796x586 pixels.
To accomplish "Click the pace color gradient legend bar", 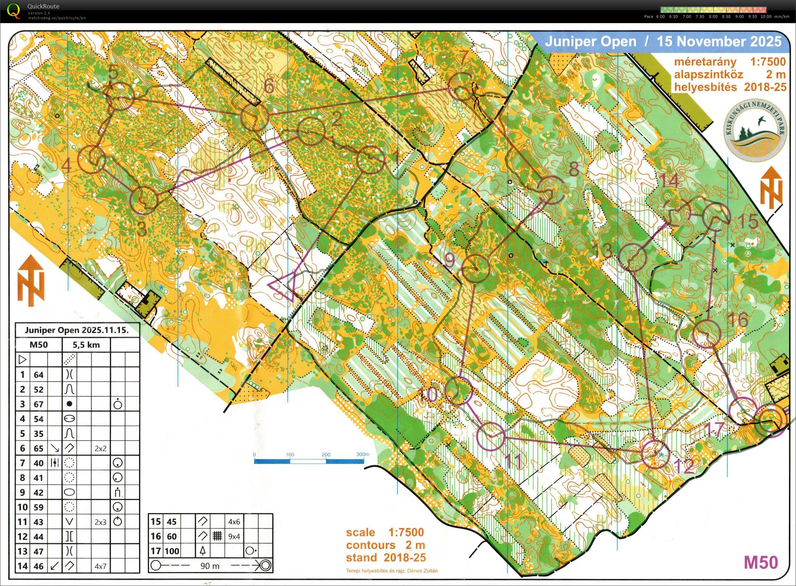I will pos(713,10).
